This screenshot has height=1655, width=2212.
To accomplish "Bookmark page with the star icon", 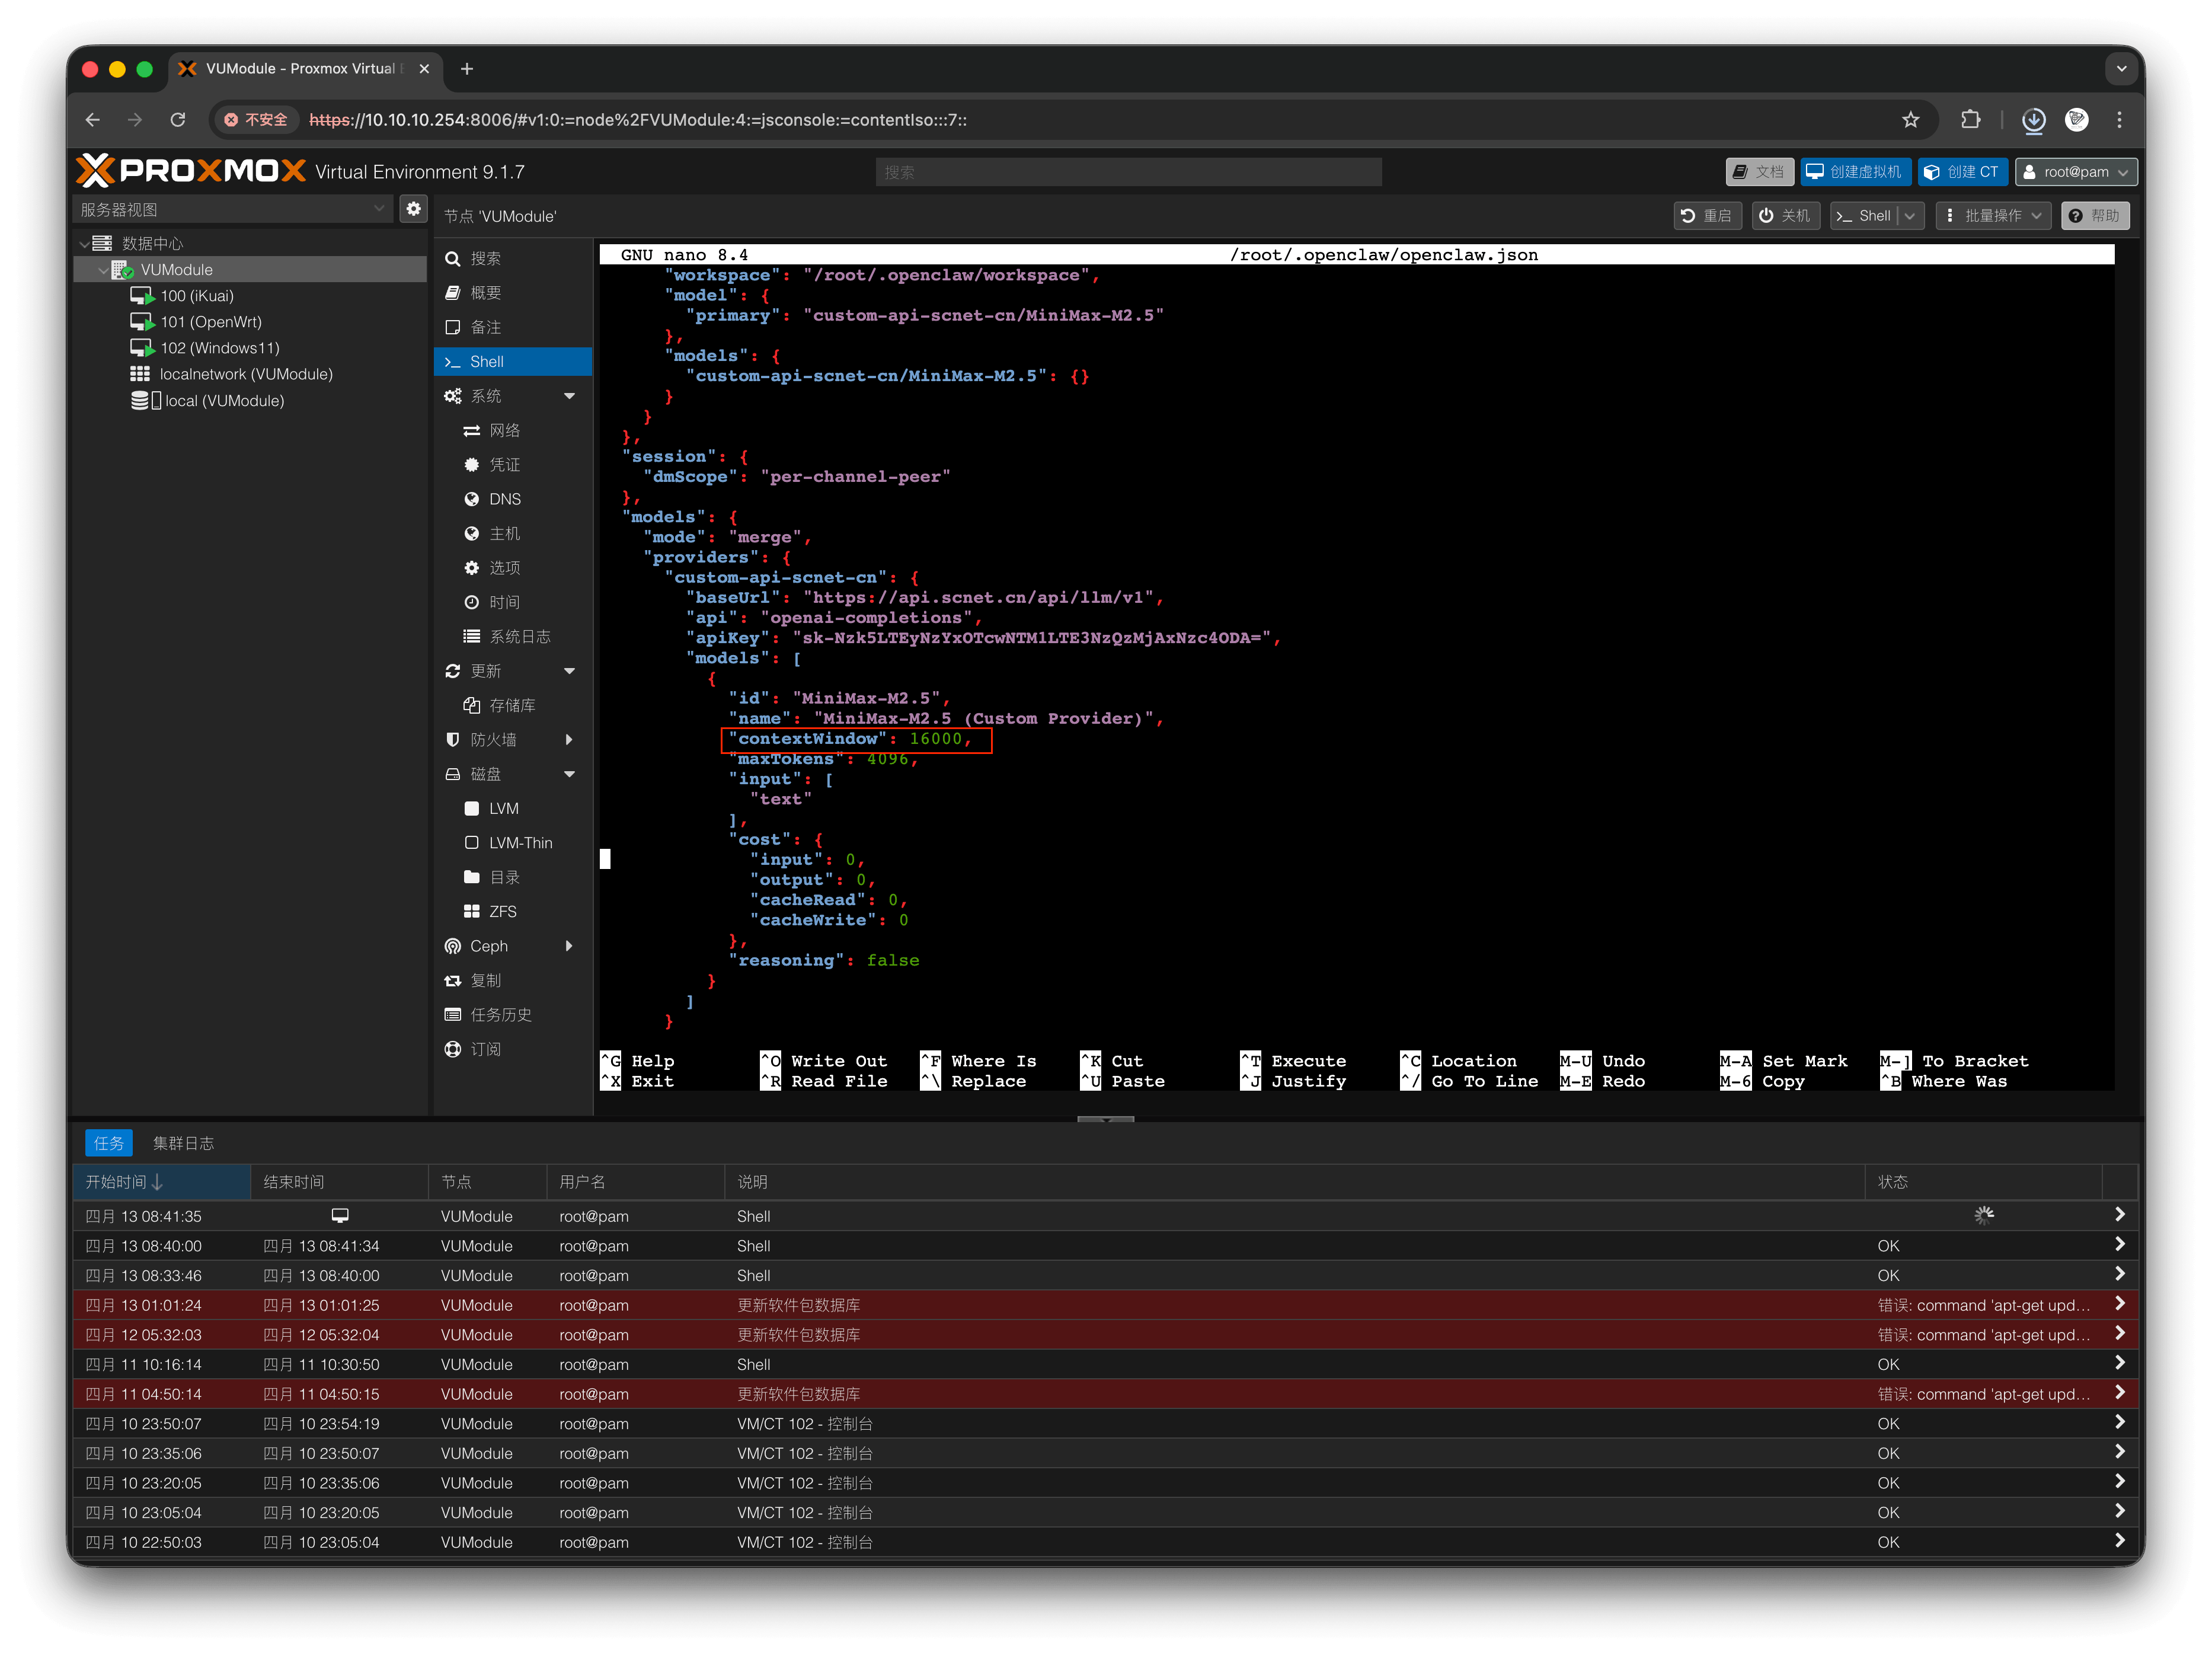I will pyautogui.click(x=1910, y=120).
